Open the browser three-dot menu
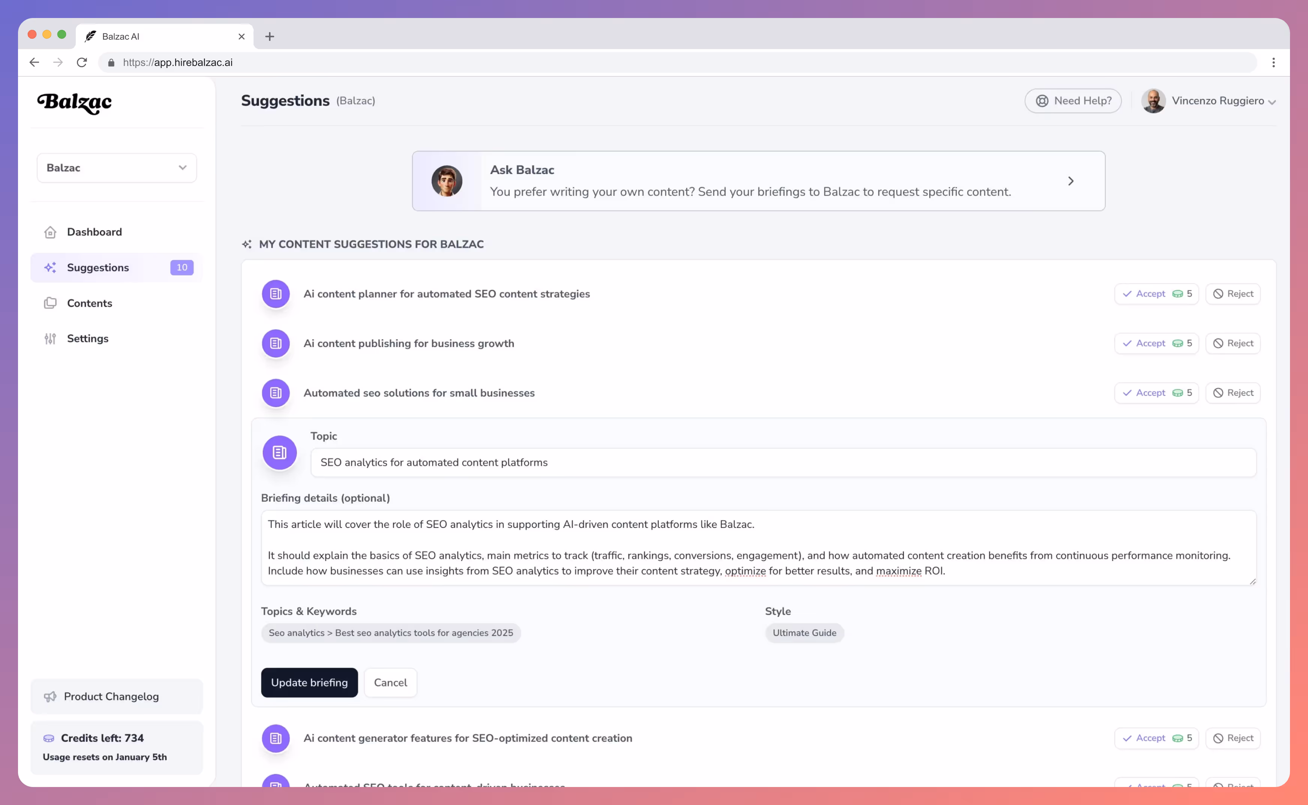1308x805 pixels. tap(1273, 62)
